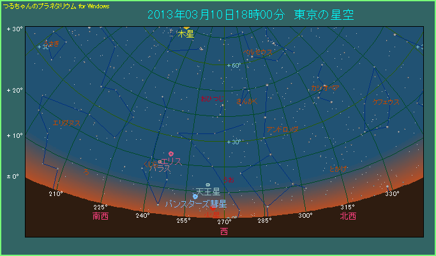Click the pink Eris (エリス) marker circle
The width and height of the screenshot is (436, 256).
[171, 153]
